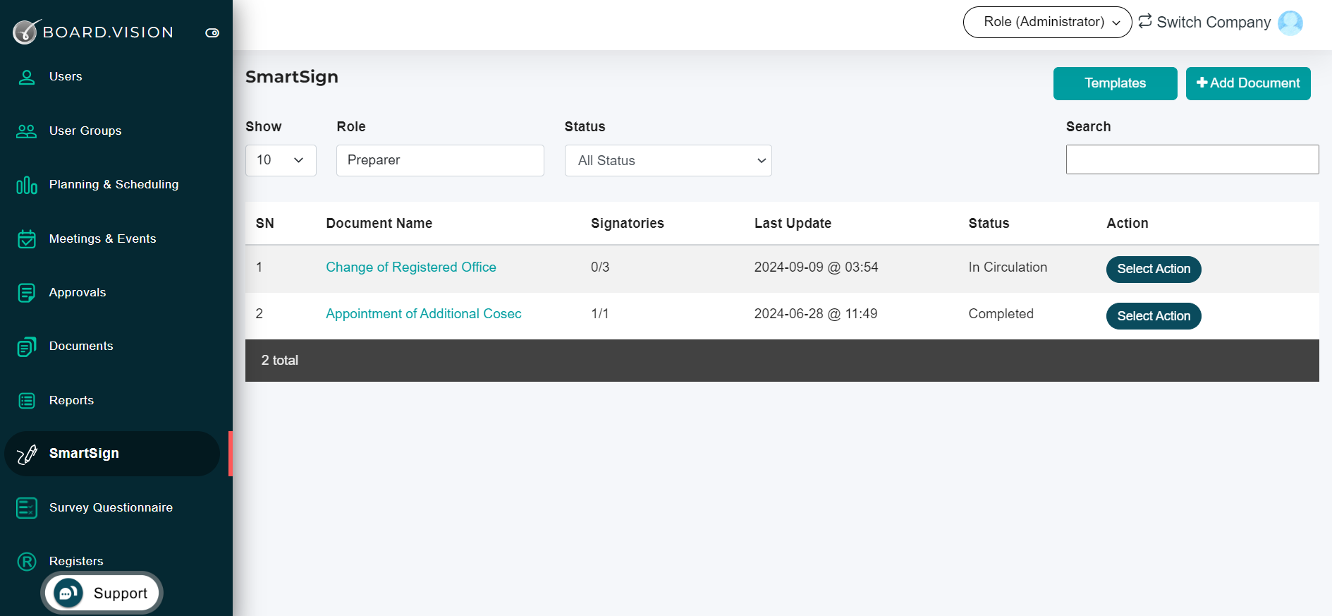Focus the Search input field
The height and width of the screenshot is (616, 1332).
pyautogui.click(x=1192, y=159)
